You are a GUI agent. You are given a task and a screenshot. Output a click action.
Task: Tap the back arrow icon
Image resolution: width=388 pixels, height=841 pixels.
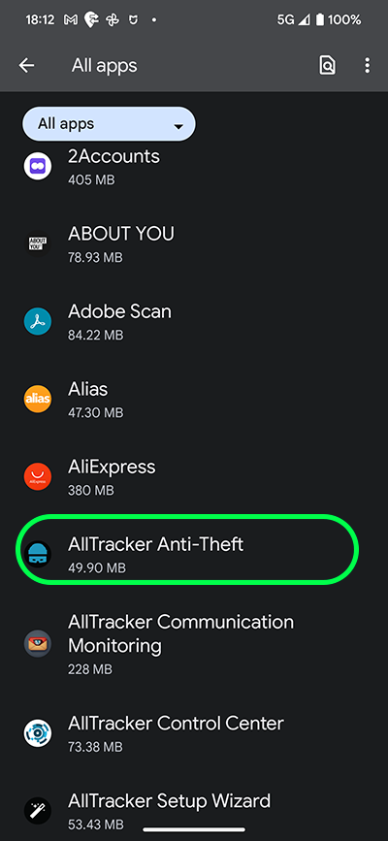point(26,65)
